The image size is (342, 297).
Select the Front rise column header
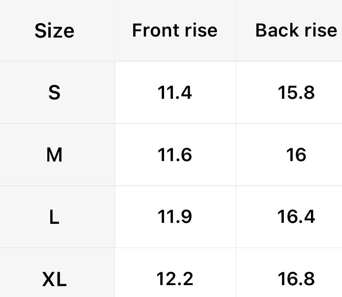(174, 31)
